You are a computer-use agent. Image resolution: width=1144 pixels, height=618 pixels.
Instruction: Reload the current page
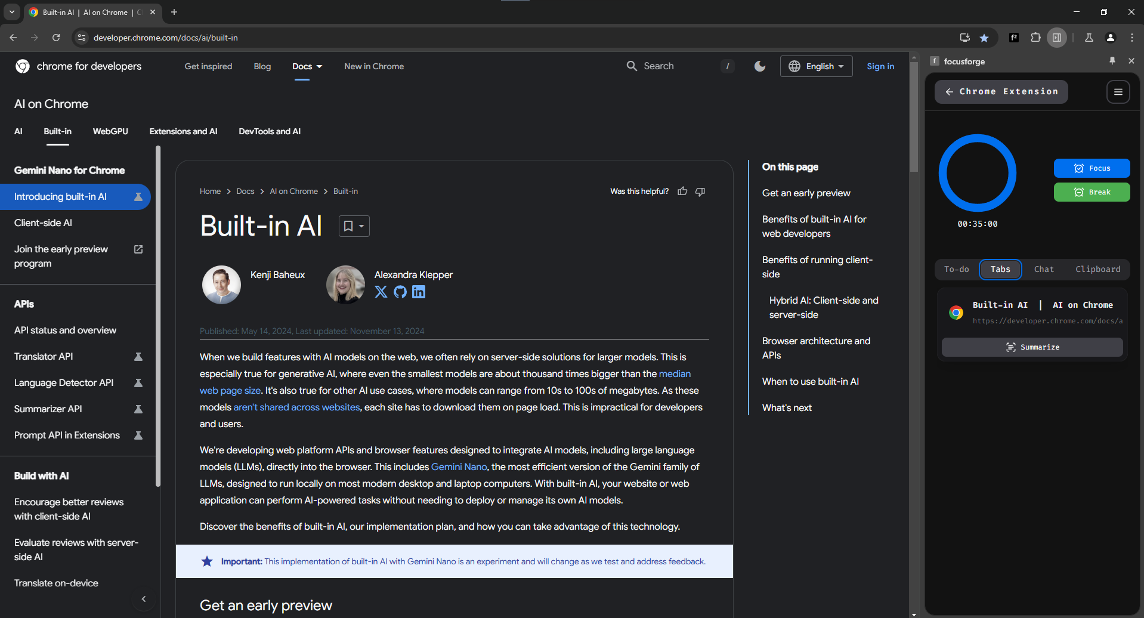[x=56, y=38]
